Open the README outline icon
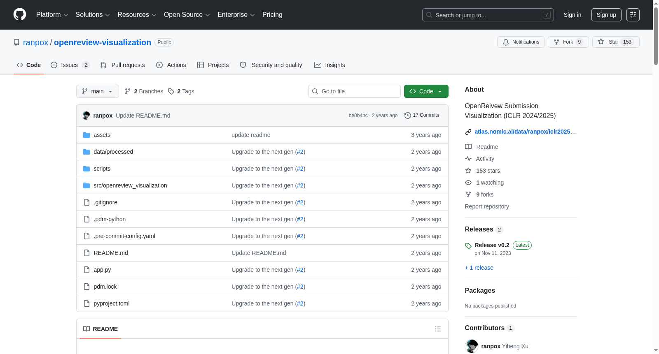Viewport: 659px width, 354px height. click(438, 329)
